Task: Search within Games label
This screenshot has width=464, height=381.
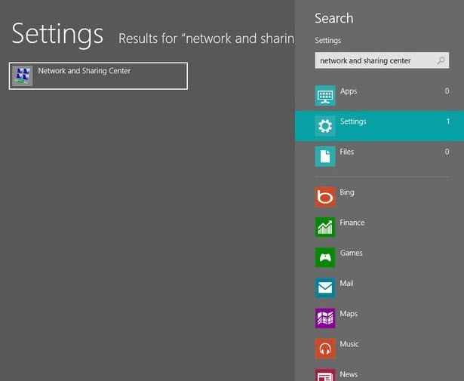Action: click(352, 253)
